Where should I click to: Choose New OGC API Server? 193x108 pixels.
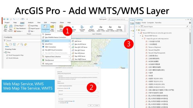point(81,47)
